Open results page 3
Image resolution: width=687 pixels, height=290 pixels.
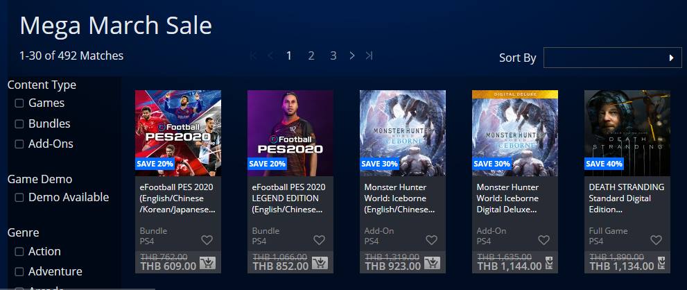coord(333,56)
